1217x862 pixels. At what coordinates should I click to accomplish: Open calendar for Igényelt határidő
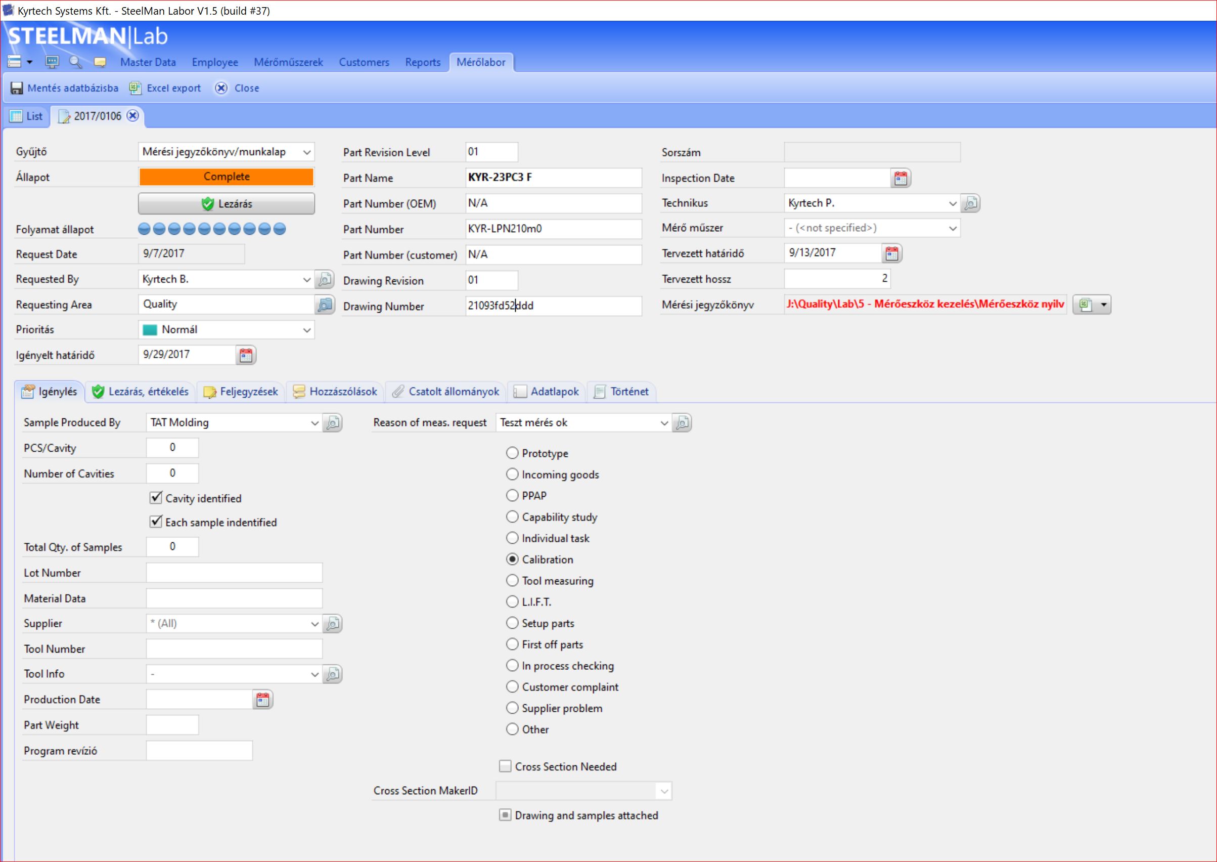click(x=246, y=355)
